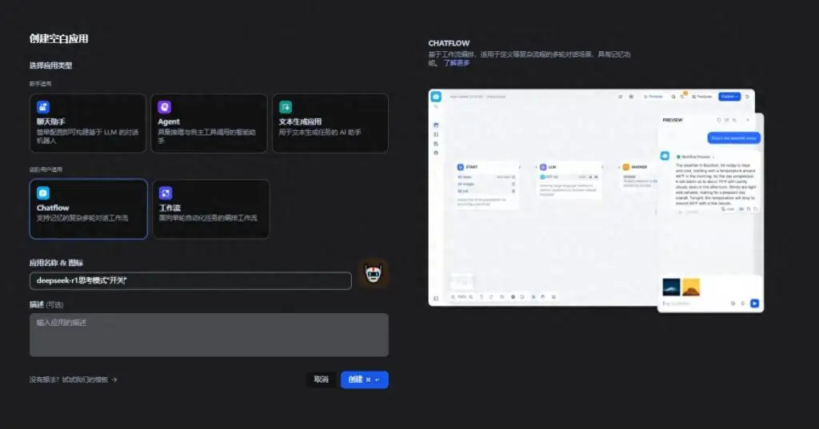Open the 没有想法？试试我们的模板 link
The width and height of the screenshot is (819, 429).
point(73,380)
